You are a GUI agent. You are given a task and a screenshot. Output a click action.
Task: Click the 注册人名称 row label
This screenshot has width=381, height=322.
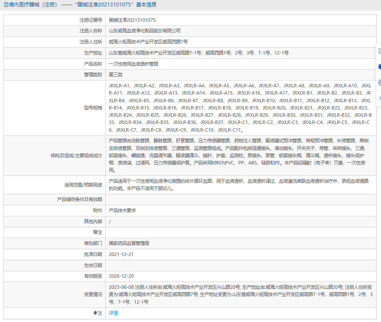coord(91,31)
